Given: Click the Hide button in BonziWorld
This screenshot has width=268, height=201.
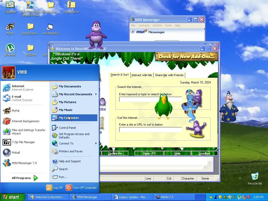Looking at the screenshot, I should tap(177, 153).
